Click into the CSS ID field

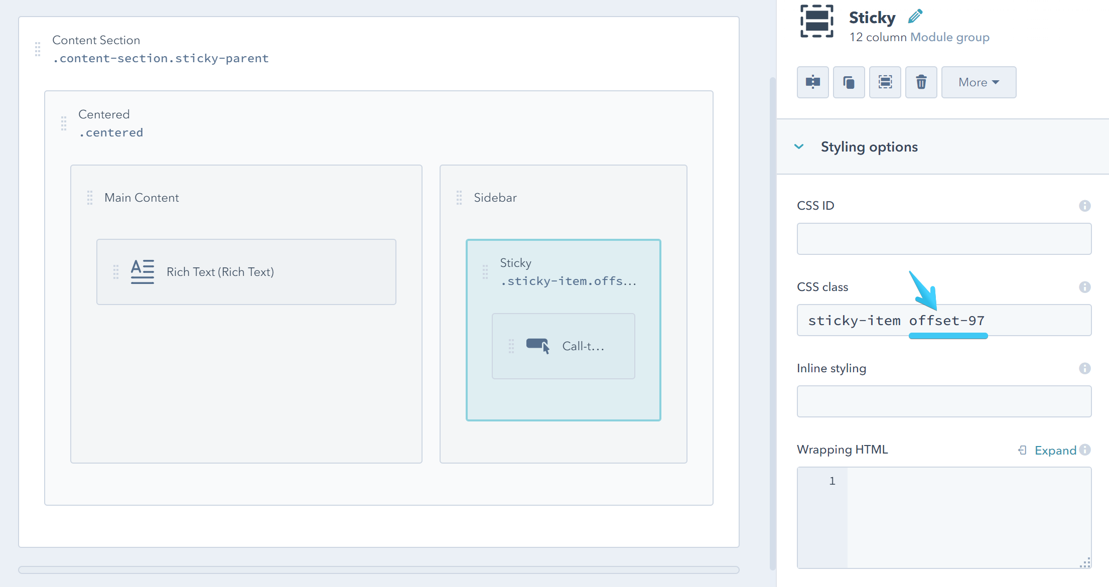pos(943,239)
